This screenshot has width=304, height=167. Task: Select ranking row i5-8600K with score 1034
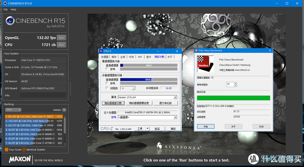pyautogui.click(x=34, y=130)
